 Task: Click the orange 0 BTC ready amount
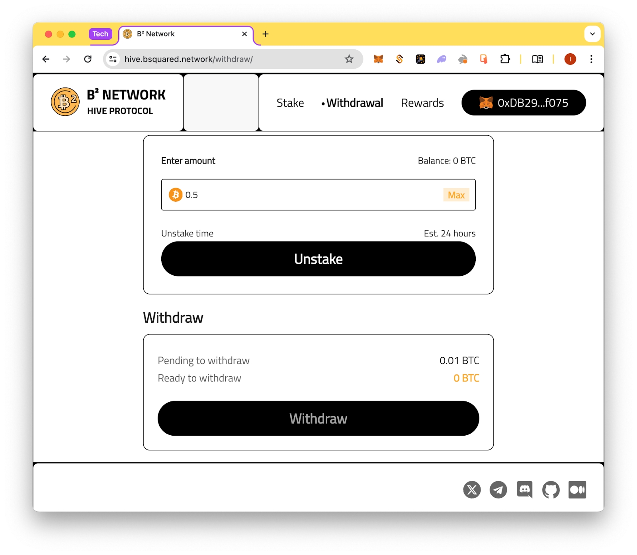(x=466, y=378)
